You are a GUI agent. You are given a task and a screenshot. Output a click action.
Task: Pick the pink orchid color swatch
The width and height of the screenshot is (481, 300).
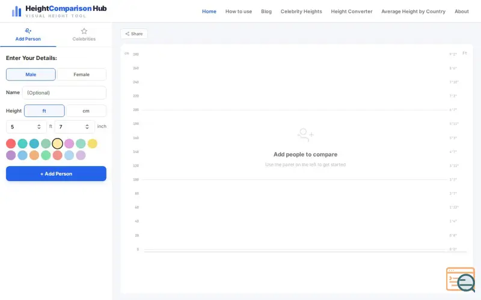pos(69,143)
